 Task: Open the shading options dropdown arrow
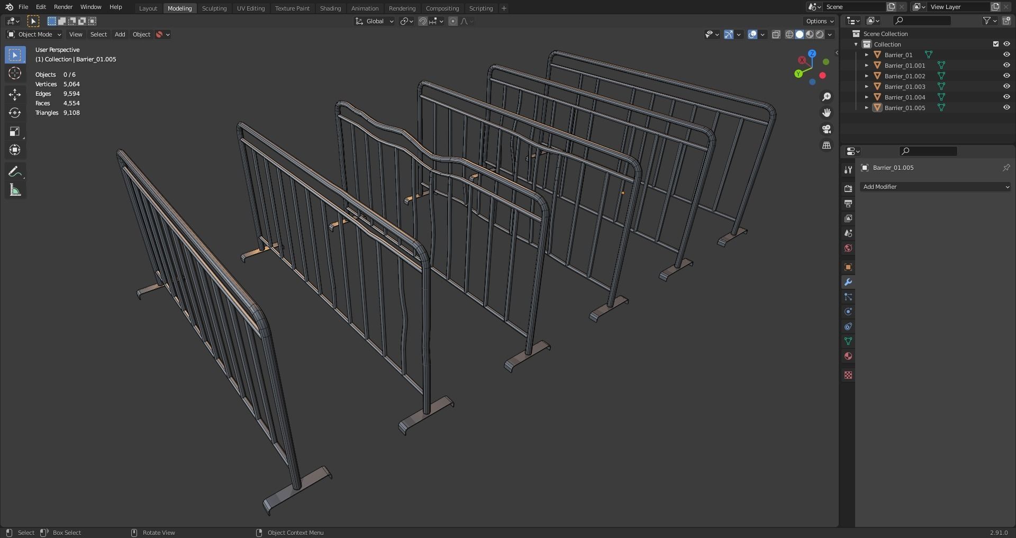coord(830,34)
